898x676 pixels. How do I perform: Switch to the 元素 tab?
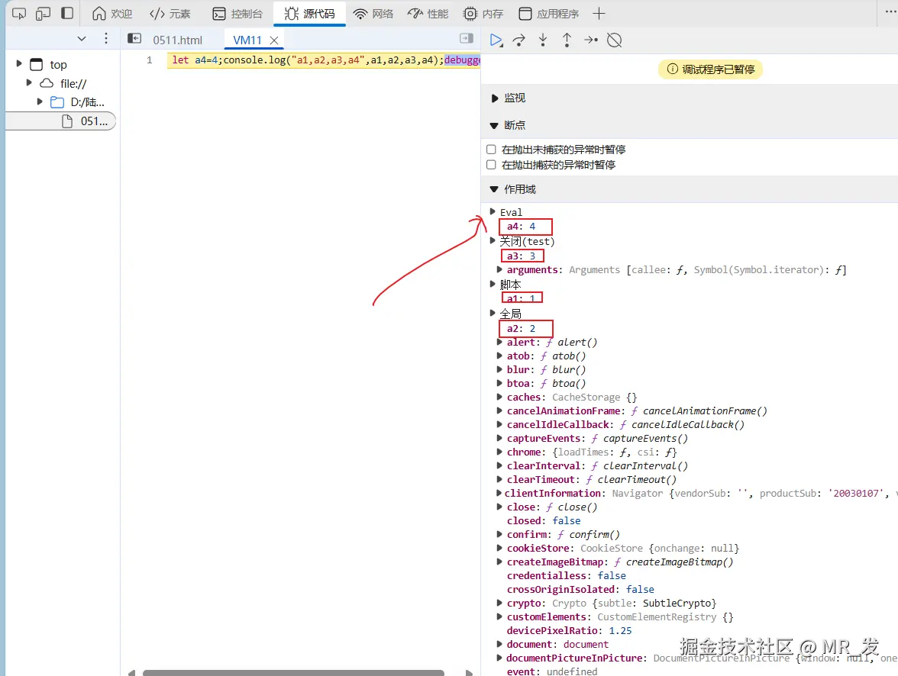click(170, 14)
